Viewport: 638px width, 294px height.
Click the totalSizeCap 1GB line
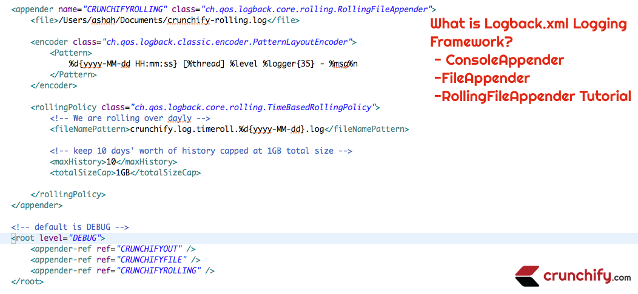click(125, 172)
